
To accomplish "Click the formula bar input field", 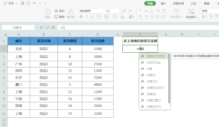I will click(x=138, y=27).
